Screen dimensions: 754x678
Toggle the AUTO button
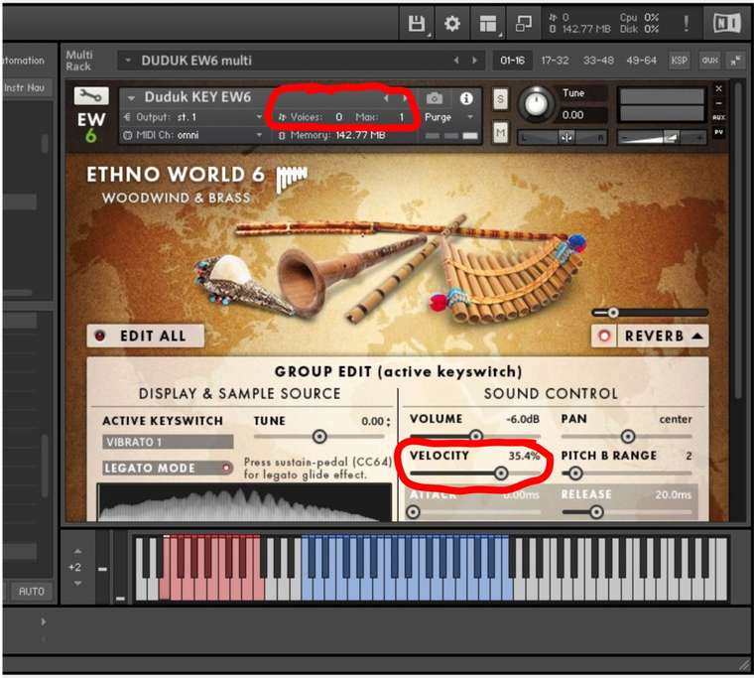(32, 591)
